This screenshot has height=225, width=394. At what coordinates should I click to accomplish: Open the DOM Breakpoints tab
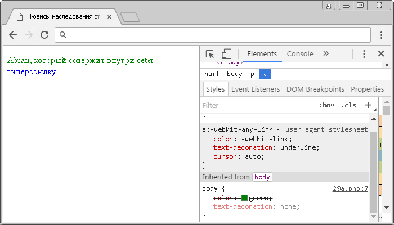[x=315, y=89]
